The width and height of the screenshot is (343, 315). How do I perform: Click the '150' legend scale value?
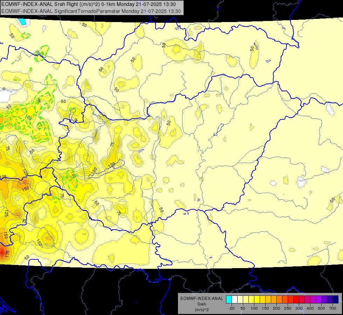(x=265, y=308)
